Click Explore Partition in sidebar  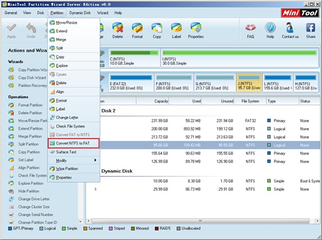coord(31,183)
